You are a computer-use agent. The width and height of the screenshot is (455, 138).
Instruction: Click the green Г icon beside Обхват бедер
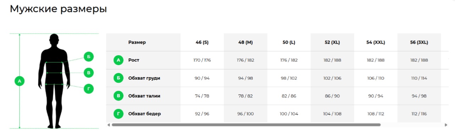tap(118, 114)
